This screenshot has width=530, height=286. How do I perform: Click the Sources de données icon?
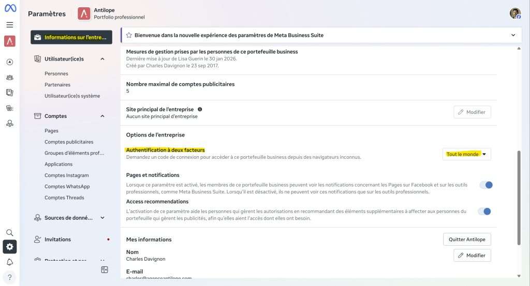(37, 218)
